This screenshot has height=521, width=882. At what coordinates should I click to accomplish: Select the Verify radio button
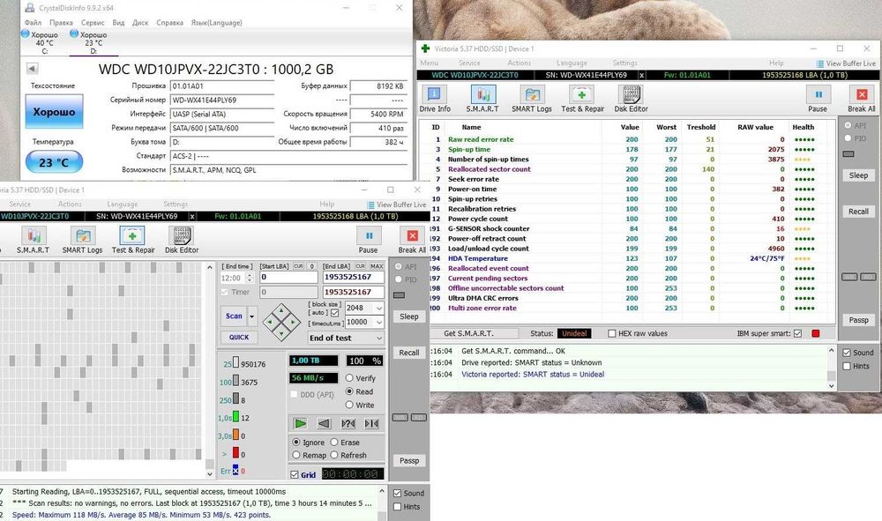pos(349,378)
